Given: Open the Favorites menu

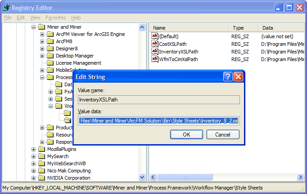Looking at the screenshot, I should click(55, 18).
